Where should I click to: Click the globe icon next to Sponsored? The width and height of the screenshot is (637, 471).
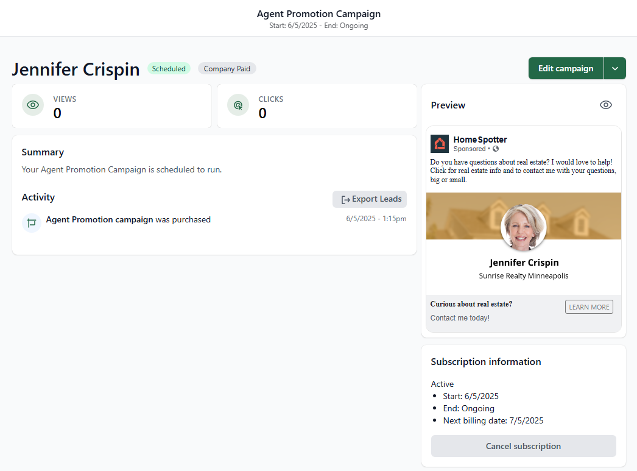tap(496, 149)
